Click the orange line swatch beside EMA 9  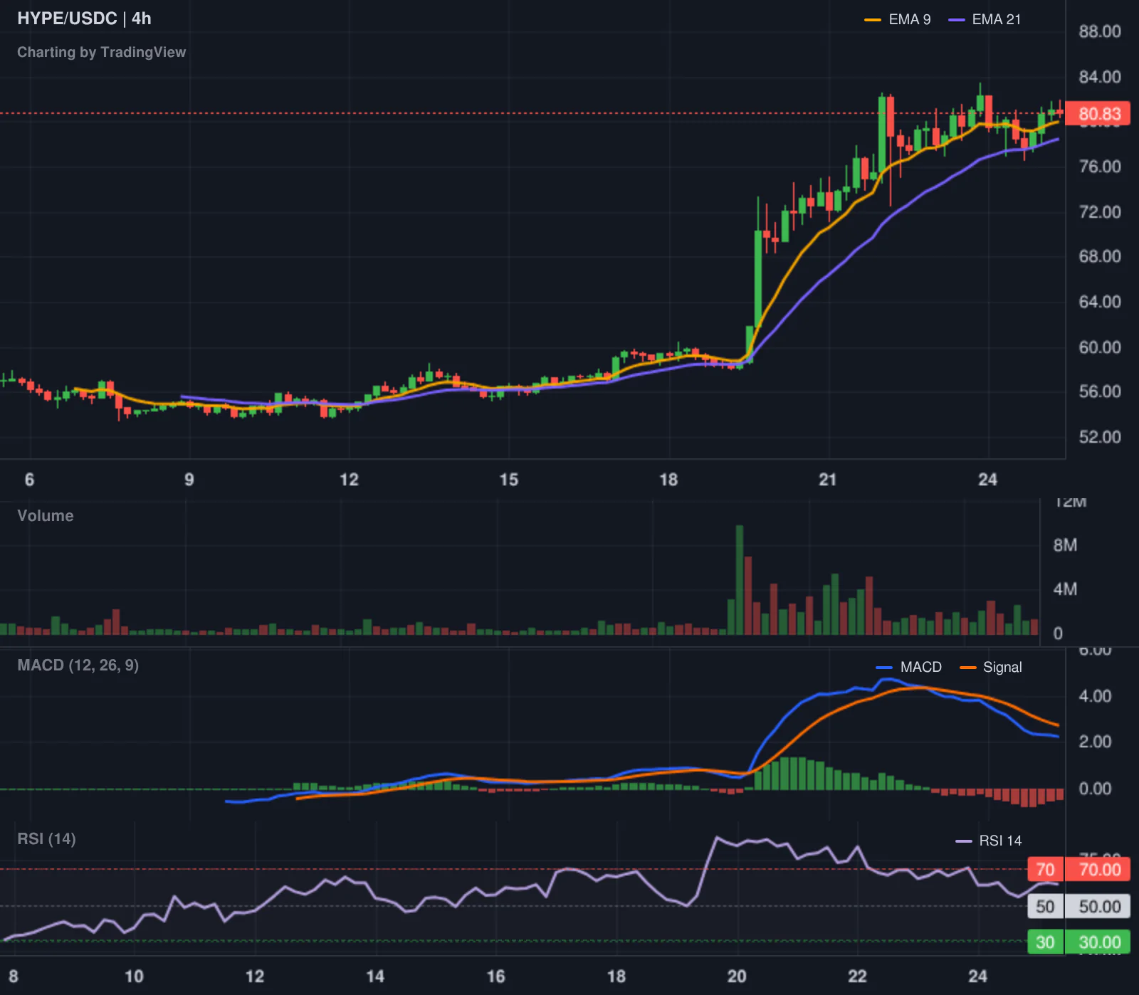point(873,20)
